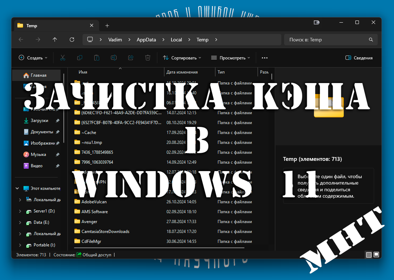
Task: Click the navigation pane vertical scrollbar
Action: [64, 108]
